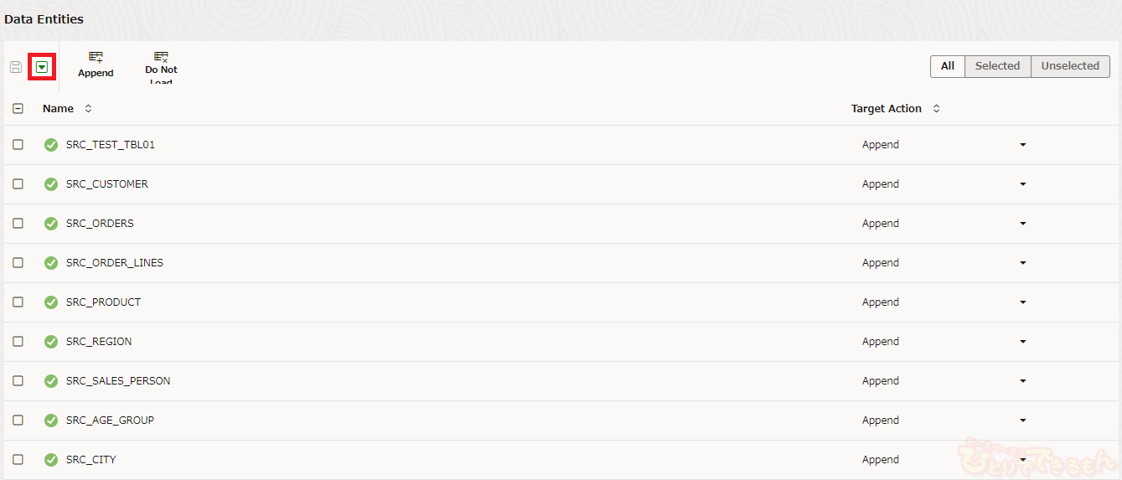Click the Save icon in toolbar
Screen dimensions: 1122x480
15,67
